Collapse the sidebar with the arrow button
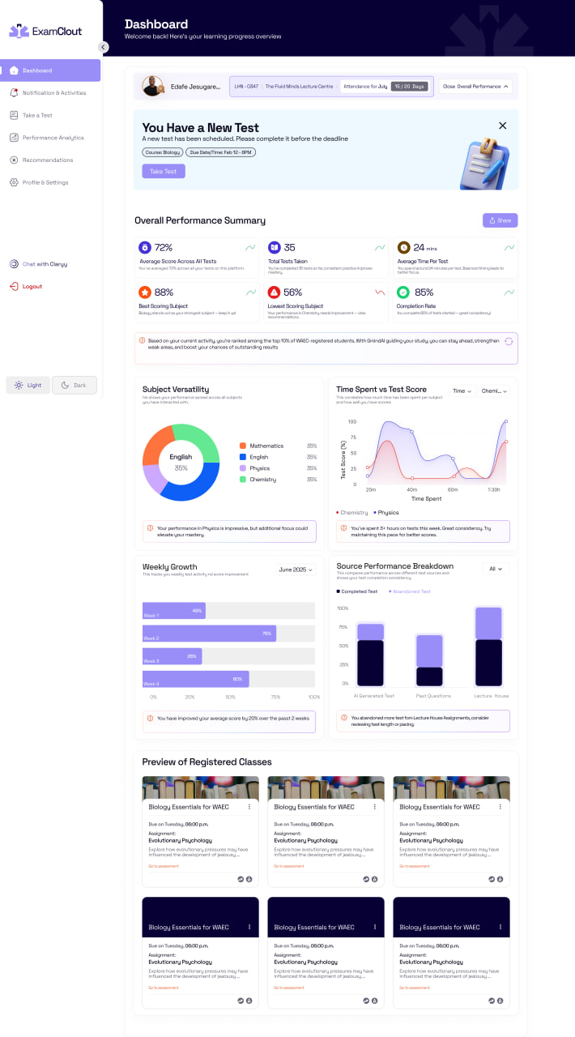 [103, 47]
